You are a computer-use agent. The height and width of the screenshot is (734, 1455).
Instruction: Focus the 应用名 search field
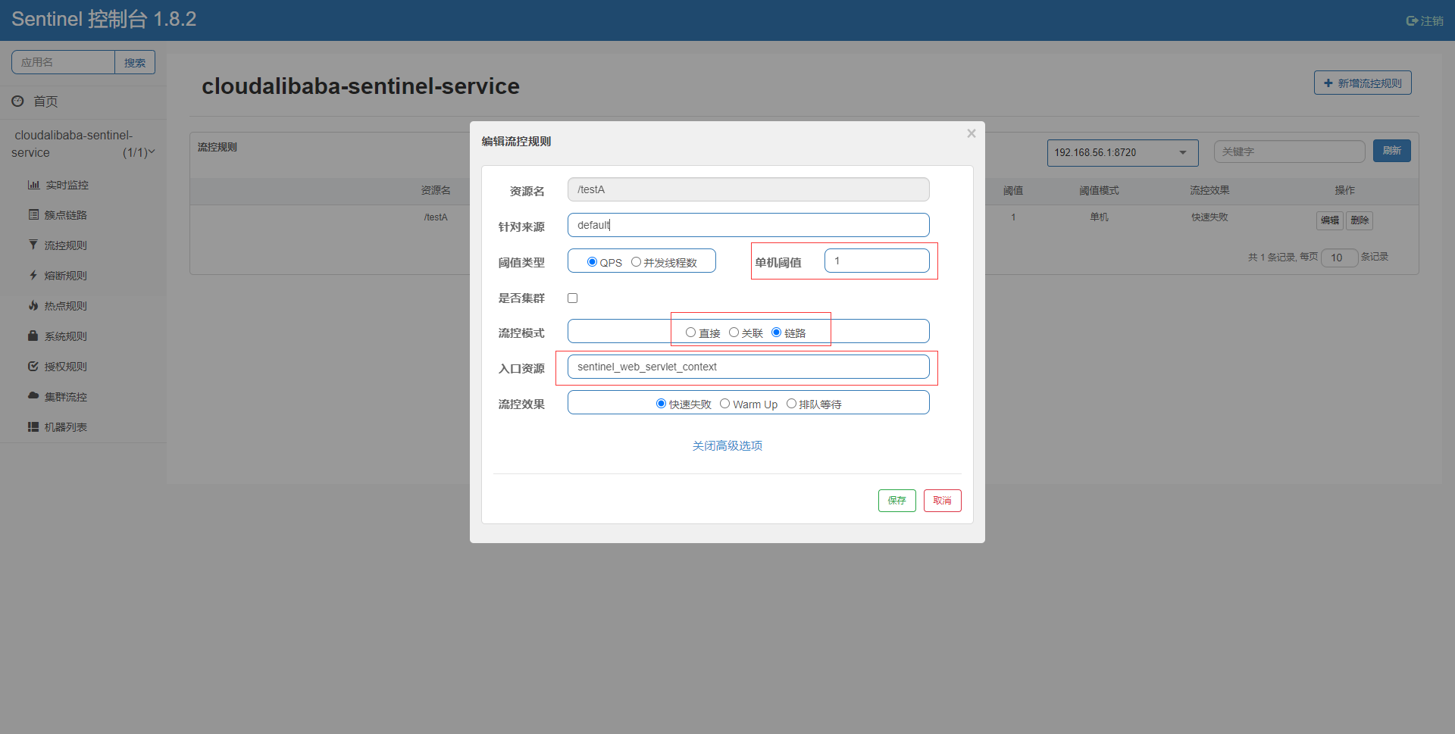tap(63, 62)
